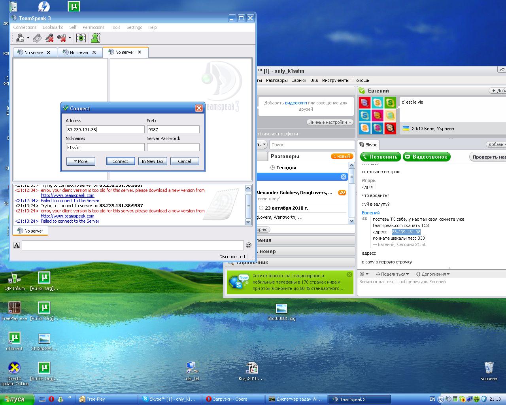Click the TeamSpeak log scrollbar down arrow
The width and height of the screenshot is (506, 405).
(248, 222)
